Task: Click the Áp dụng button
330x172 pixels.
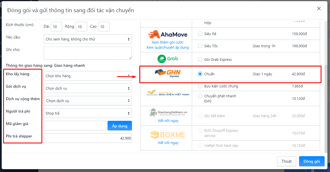Action: coord(120,126)
